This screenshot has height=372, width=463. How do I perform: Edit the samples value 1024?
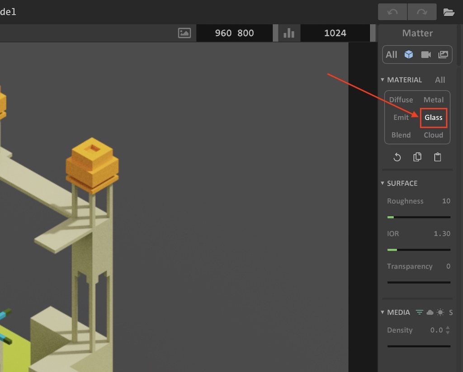point(335,33)
